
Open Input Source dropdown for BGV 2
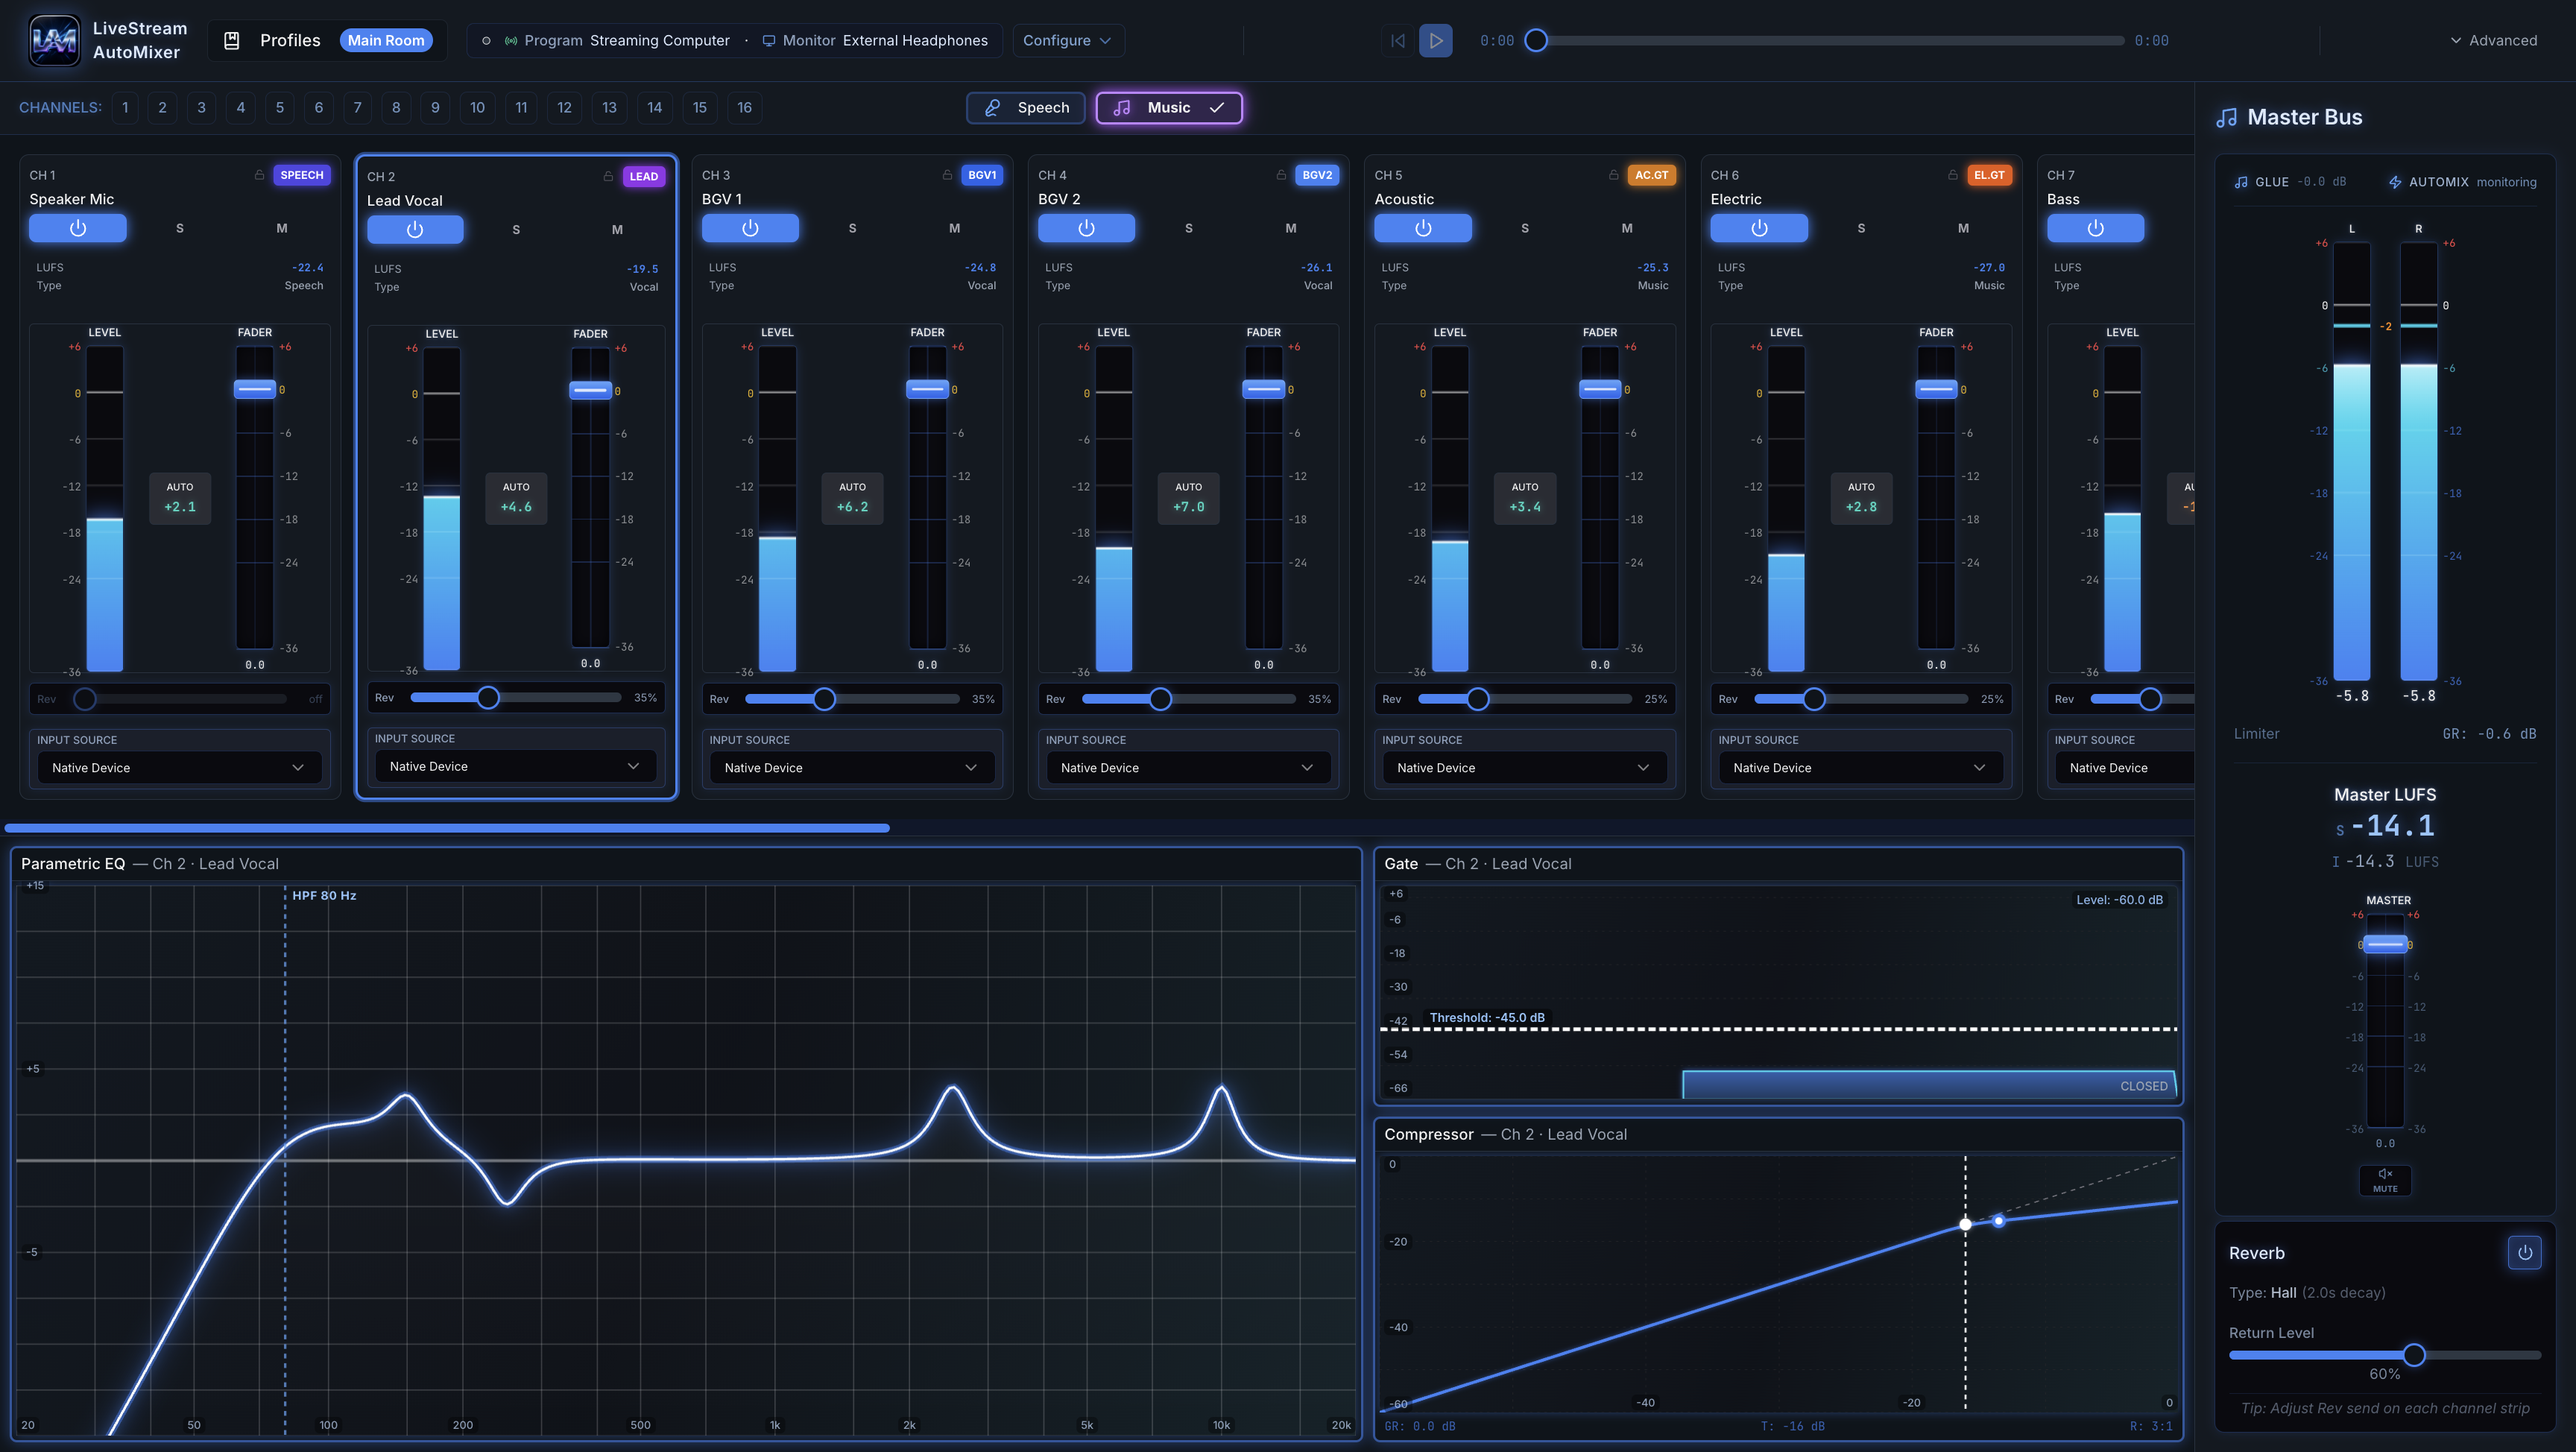pyautogui.click(x=1187, y=767)
